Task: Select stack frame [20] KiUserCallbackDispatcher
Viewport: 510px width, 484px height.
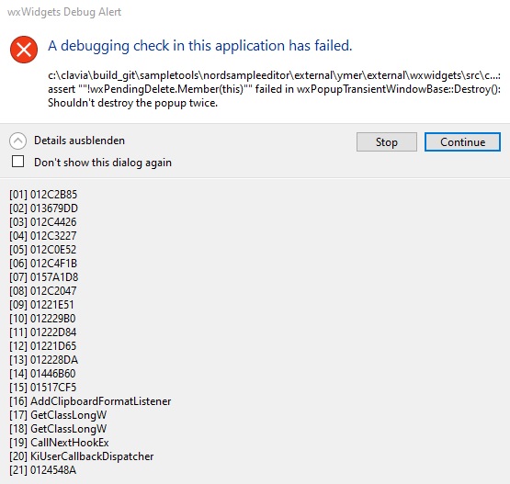Action: point(81,456)
